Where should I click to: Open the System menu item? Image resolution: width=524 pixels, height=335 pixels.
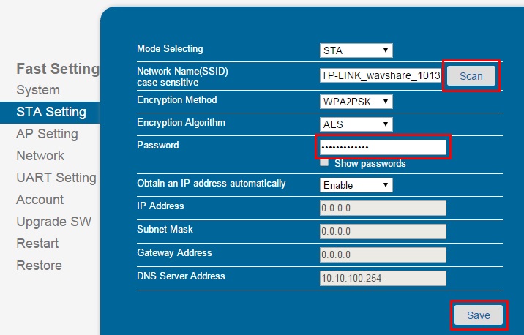[38, 90]
